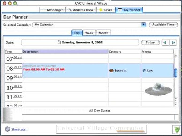
Task: Click the Priority column header
Action: [157, 51]
